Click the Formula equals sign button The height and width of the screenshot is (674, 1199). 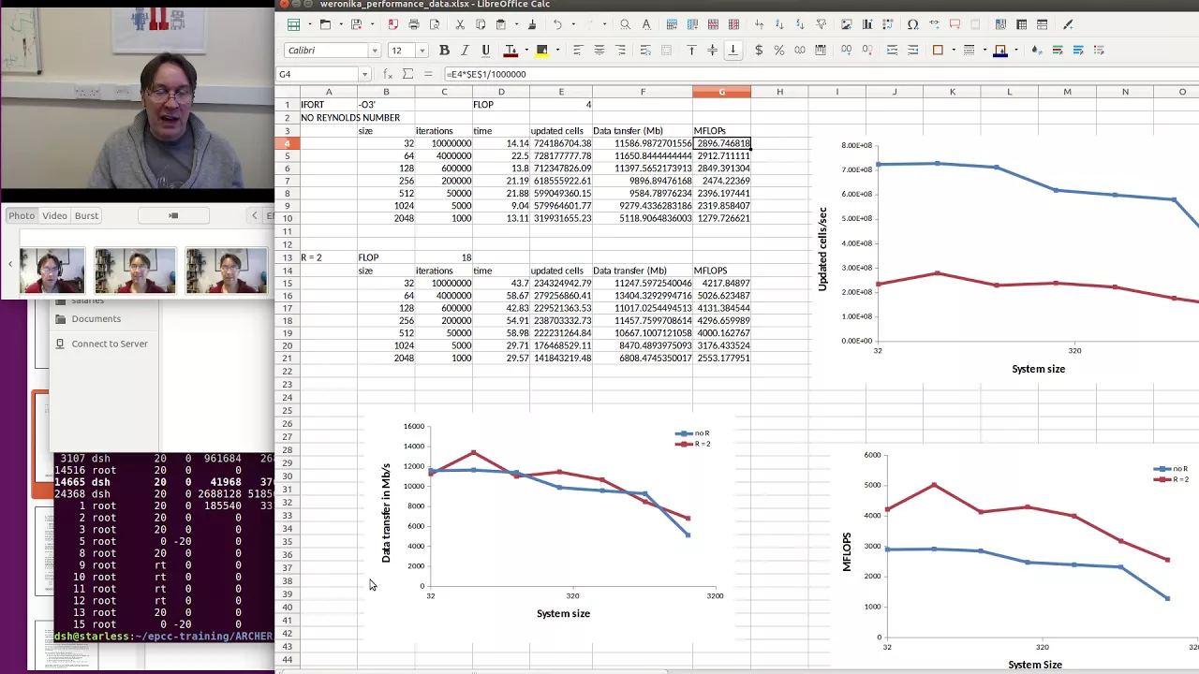coord(428,74)
